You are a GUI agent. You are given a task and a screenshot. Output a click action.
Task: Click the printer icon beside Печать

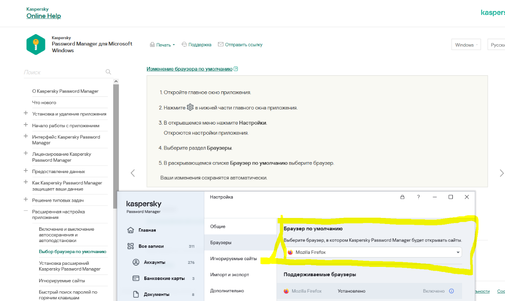[152, 45]
